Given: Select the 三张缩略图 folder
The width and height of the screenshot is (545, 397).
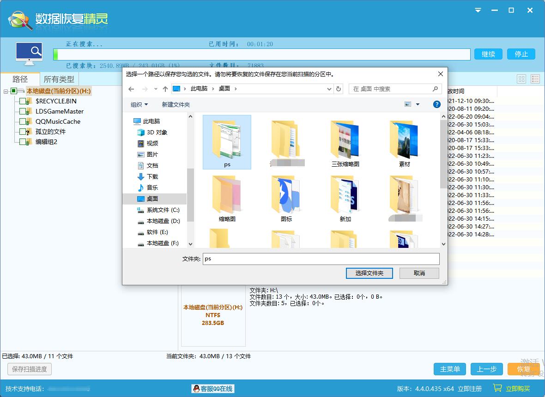Looking at the screenshot, I should click(345, 144).
